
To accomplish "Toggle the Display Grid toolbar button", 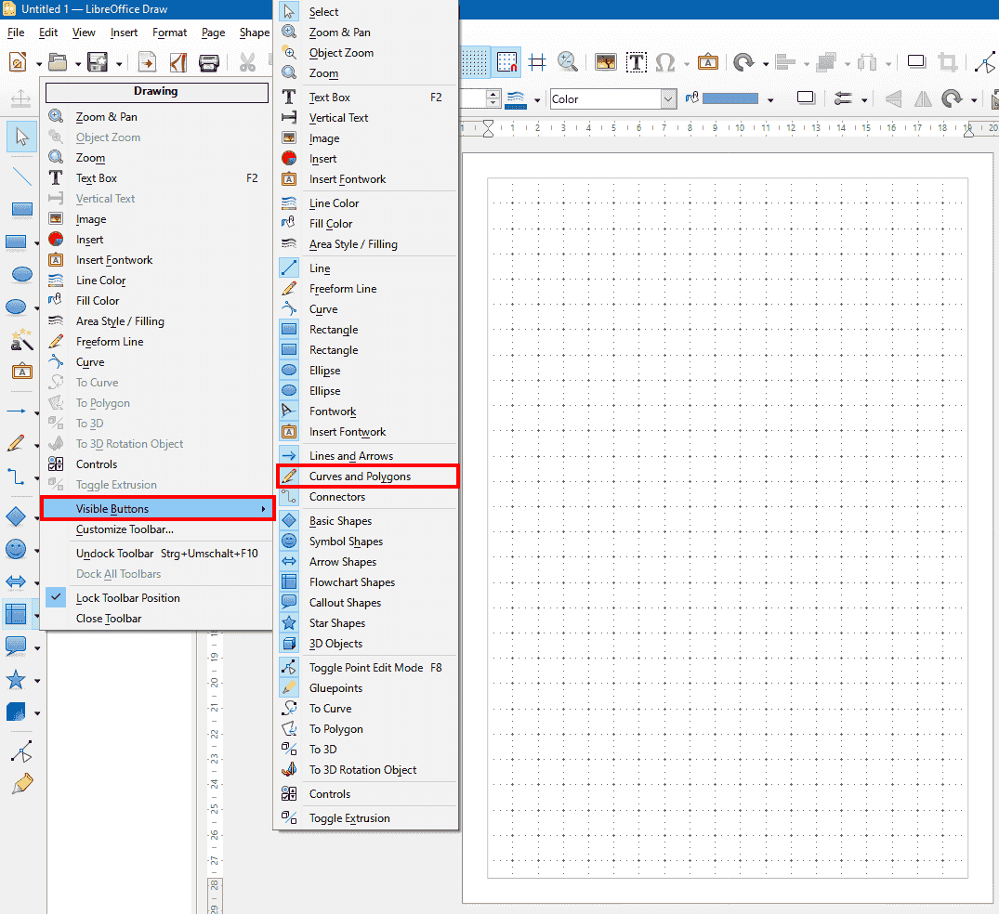I will (x=475, y=62).
